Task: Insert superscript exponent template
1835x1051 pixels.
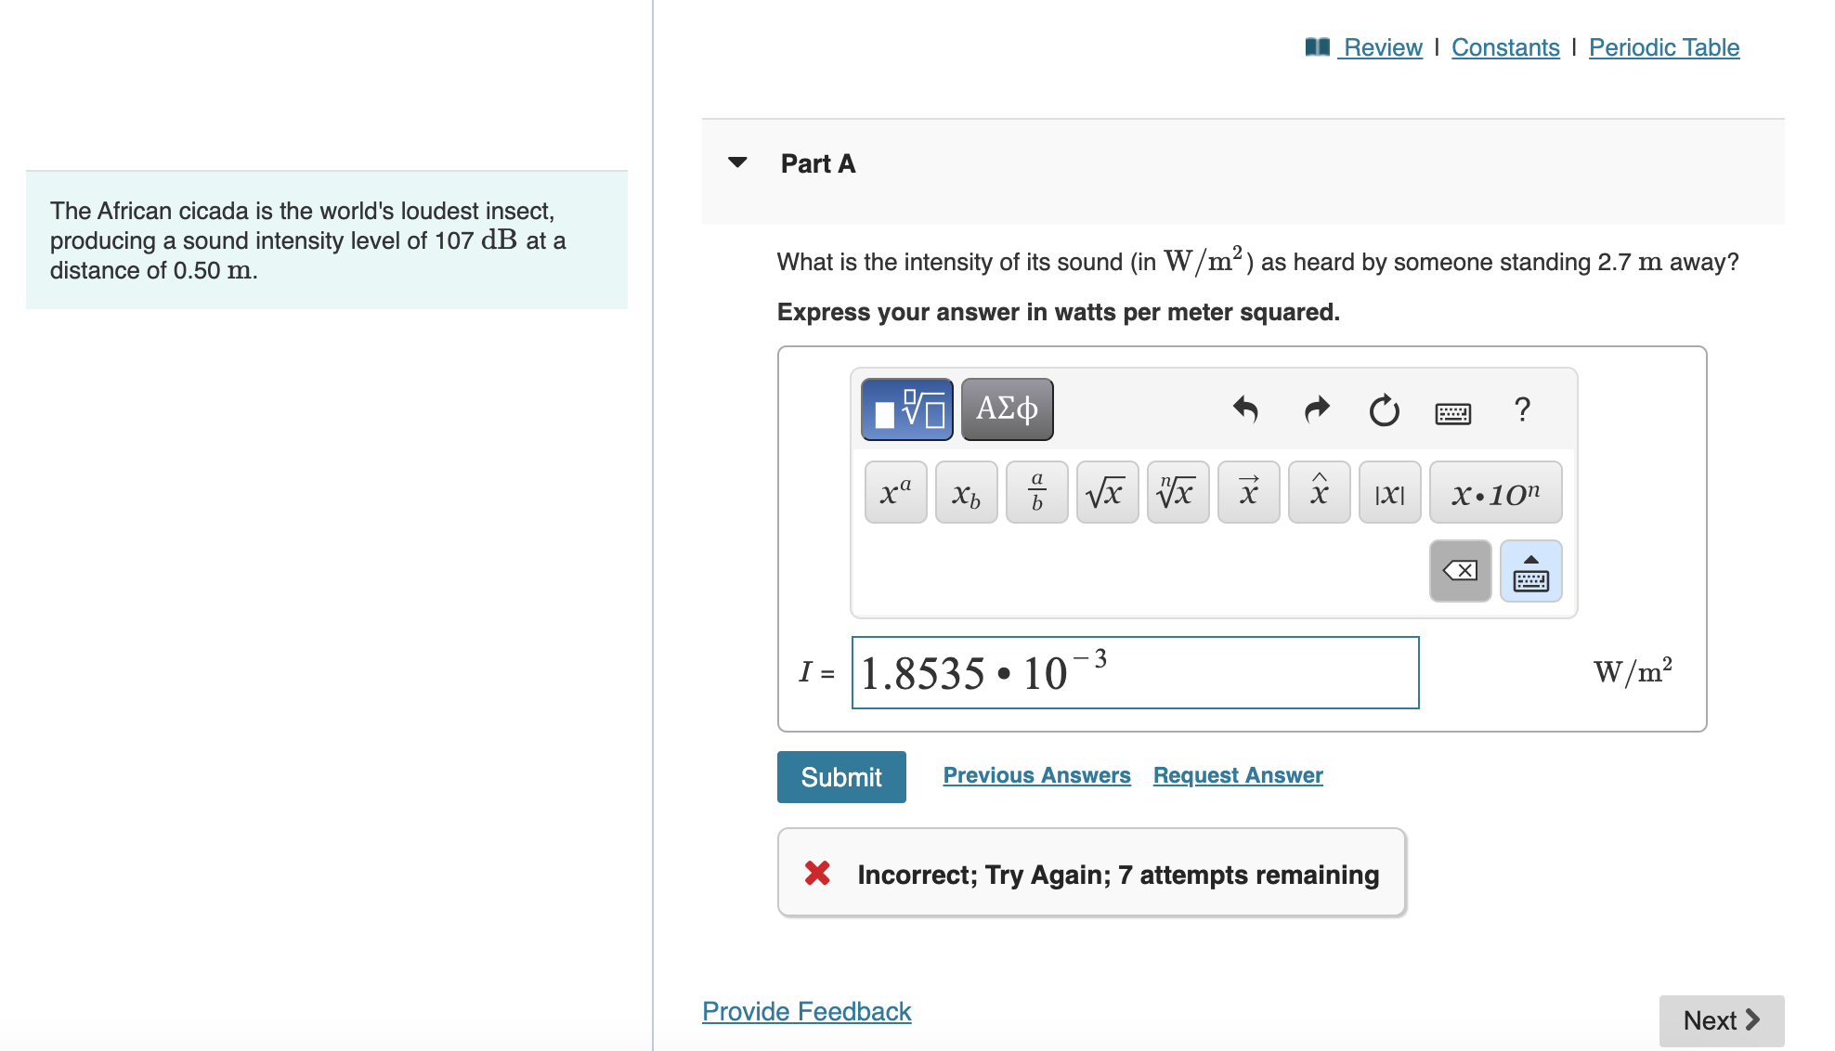Action: [x=895, y=492]
